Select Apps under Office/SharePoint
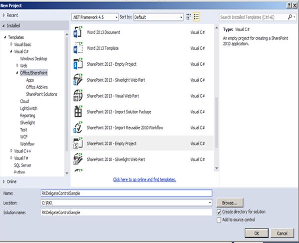Image resolution: width=299 pixels, height=243 pixels. [x=30, y=80]
